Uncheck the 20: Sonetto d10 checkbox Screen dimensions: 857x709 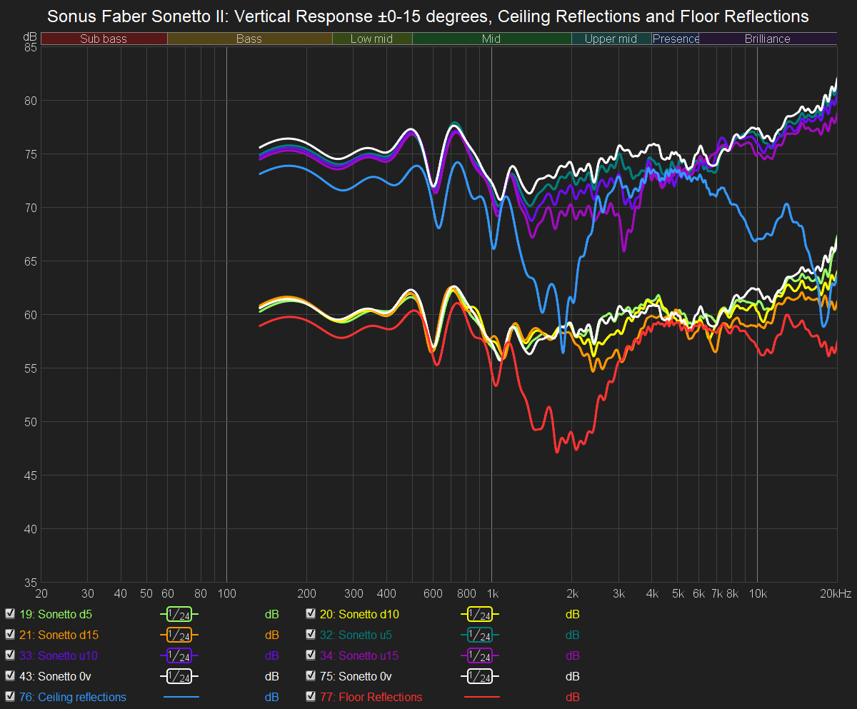(x=311, y=614)
